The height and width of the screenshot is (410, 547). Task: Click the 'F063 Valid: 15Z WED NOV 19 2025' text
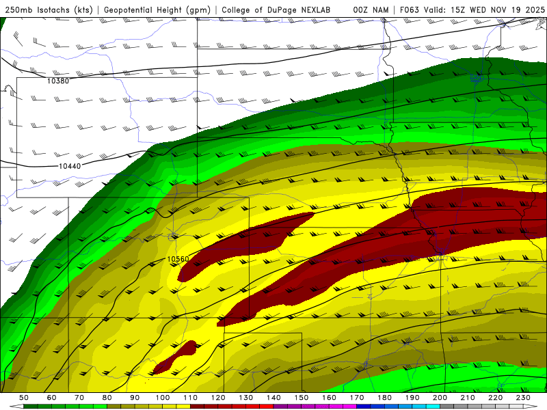tap(472, 10)
